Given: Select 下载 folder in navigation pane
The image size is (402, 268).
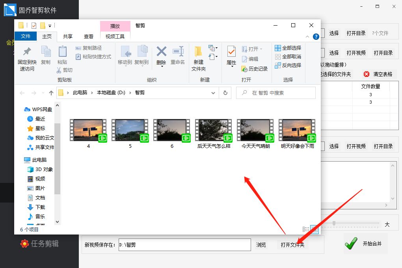Looking at the screenshot, I should pos(36,207).
